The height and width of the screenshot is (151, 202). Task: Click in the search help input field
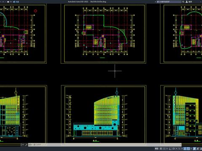pyautogui.click(x=169, y=2)
